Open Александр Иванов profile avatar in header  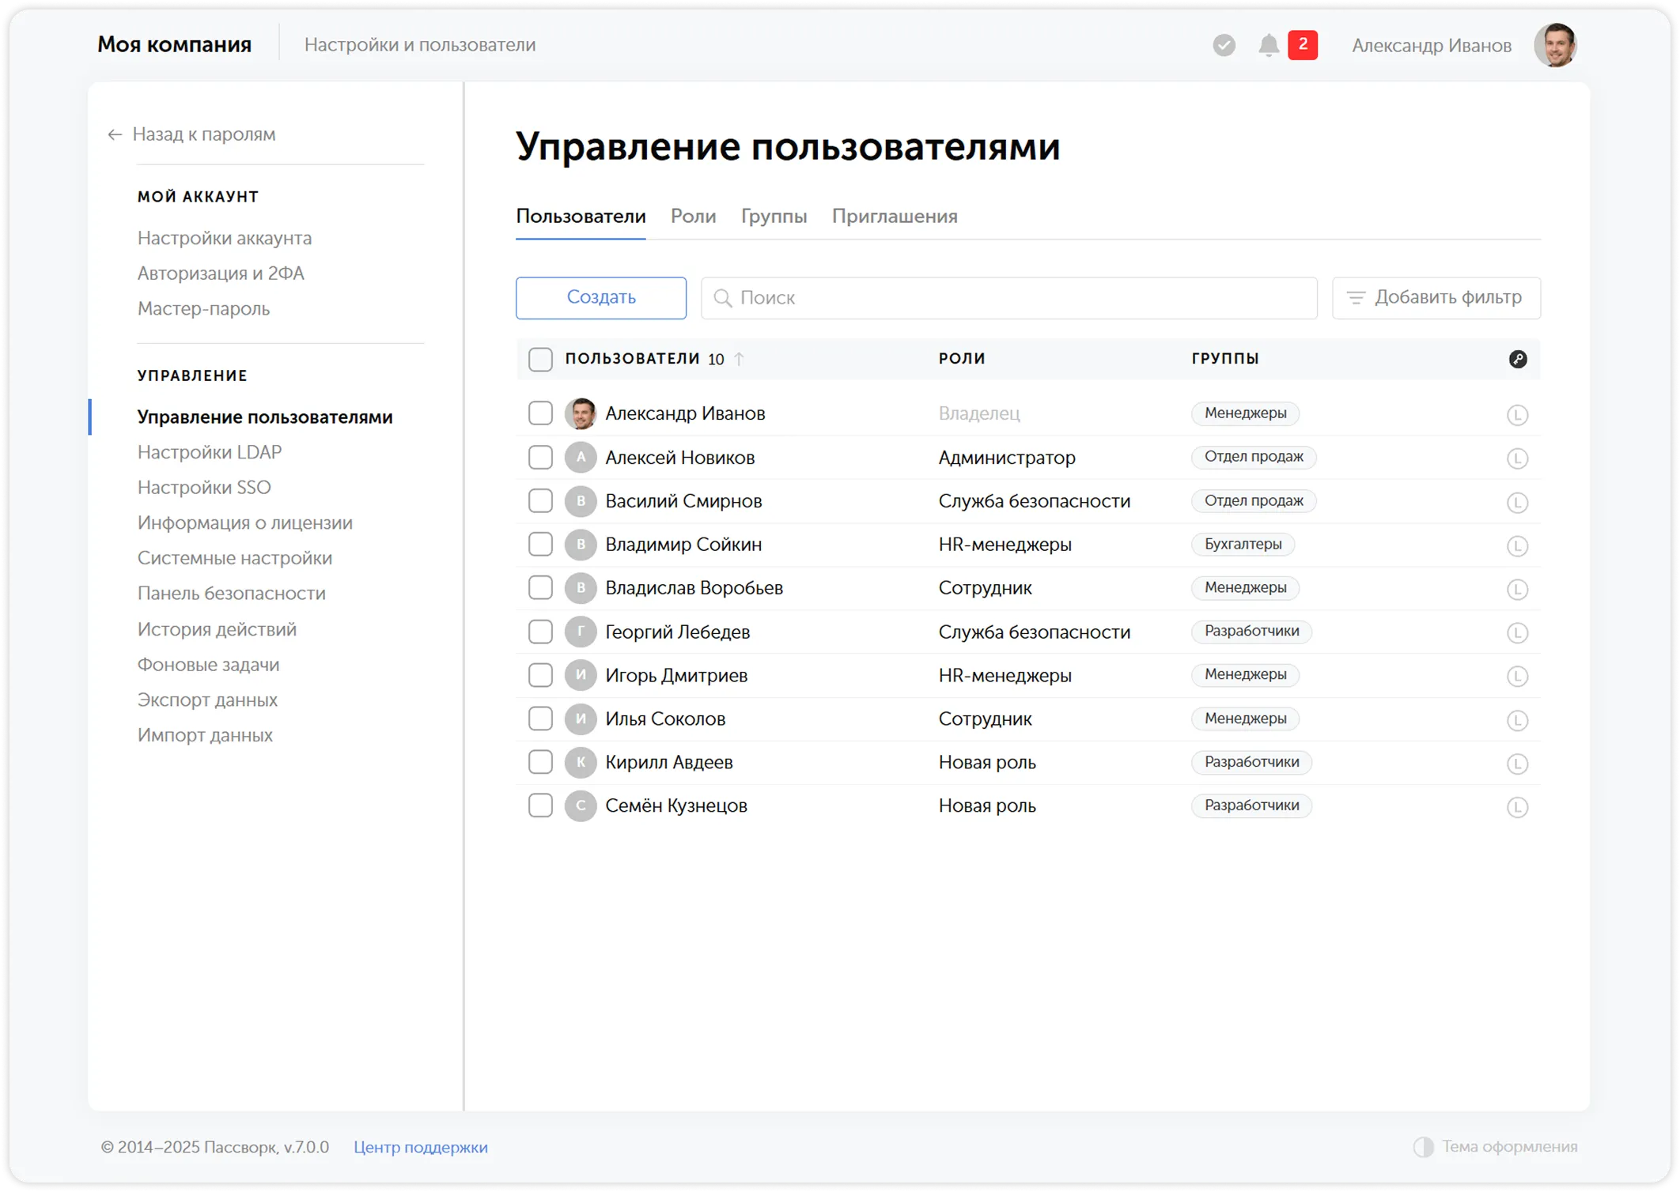[1555, 45]
